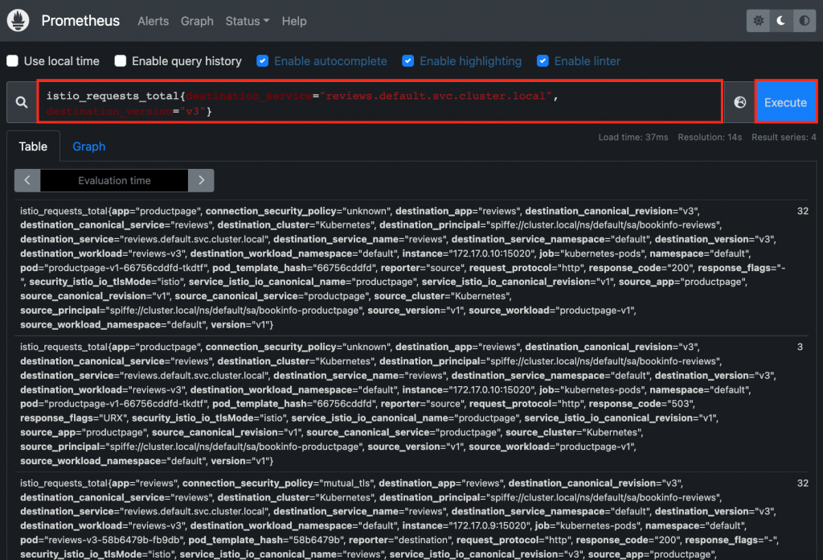Image resolution: width=823 pixels, height=560 pixels.
Task: Select browser-preferred theme half-circle icon
Action: (804, 20)
